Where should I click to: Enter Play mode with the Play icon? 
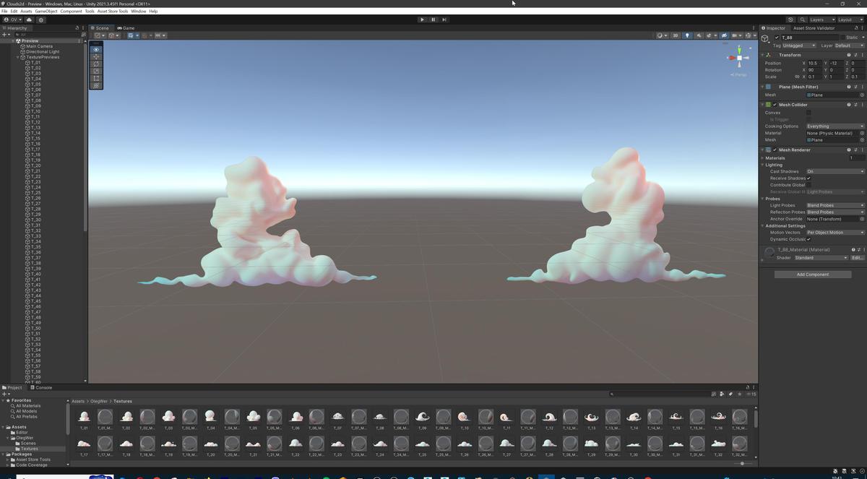click(422, 20)
